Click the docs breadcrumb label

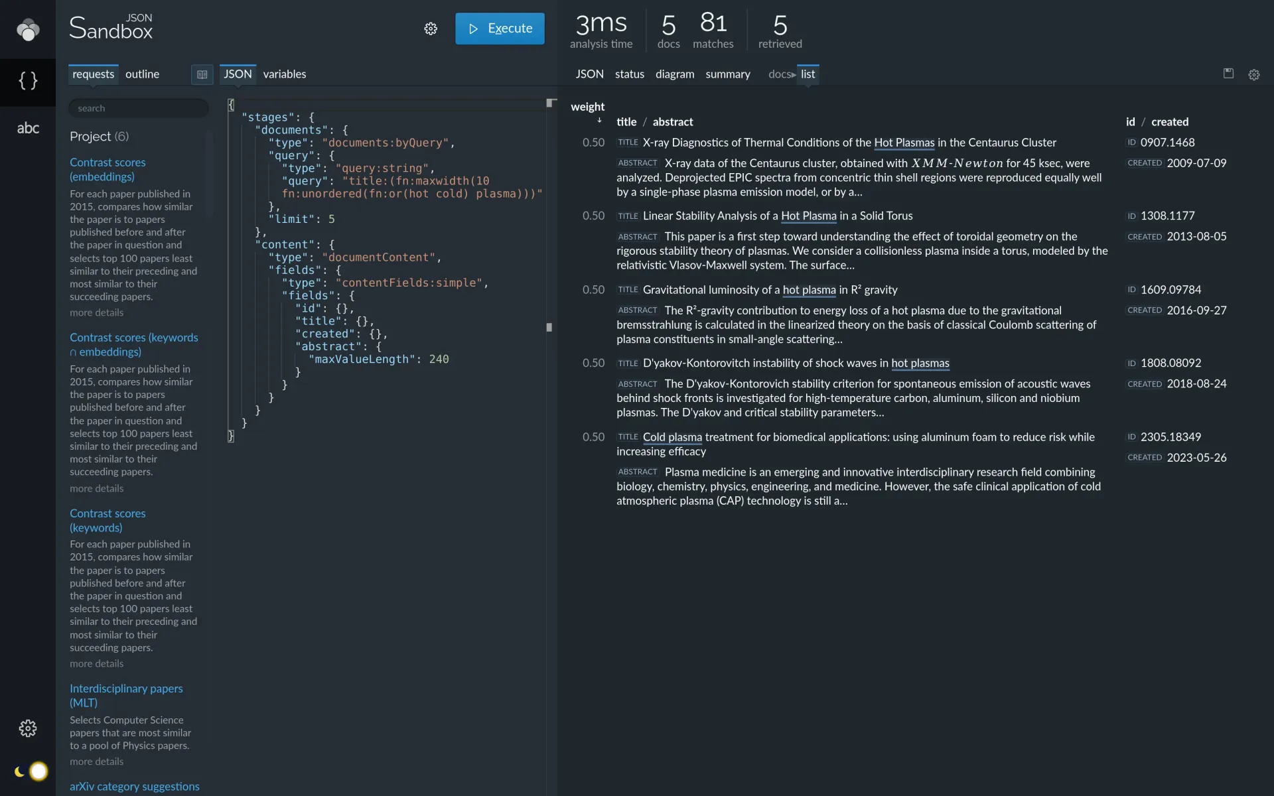780,74
